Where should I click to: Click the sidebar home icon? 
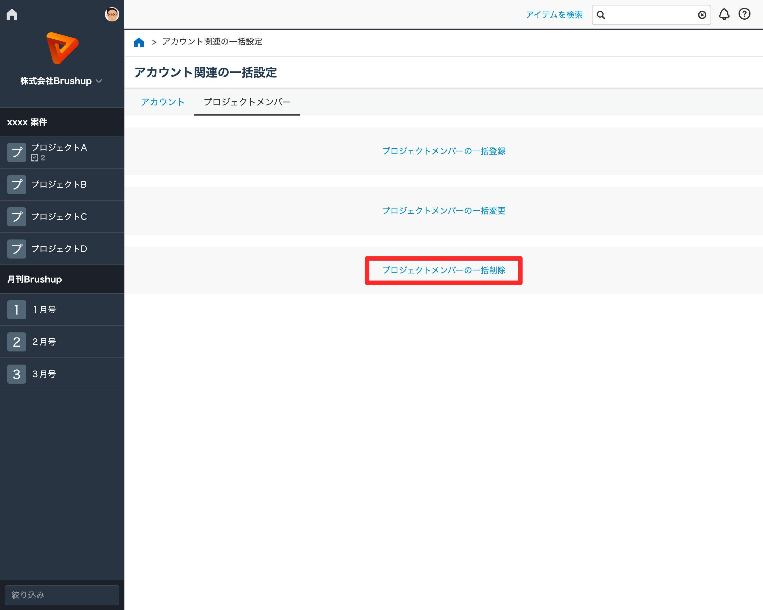[12, 15]
